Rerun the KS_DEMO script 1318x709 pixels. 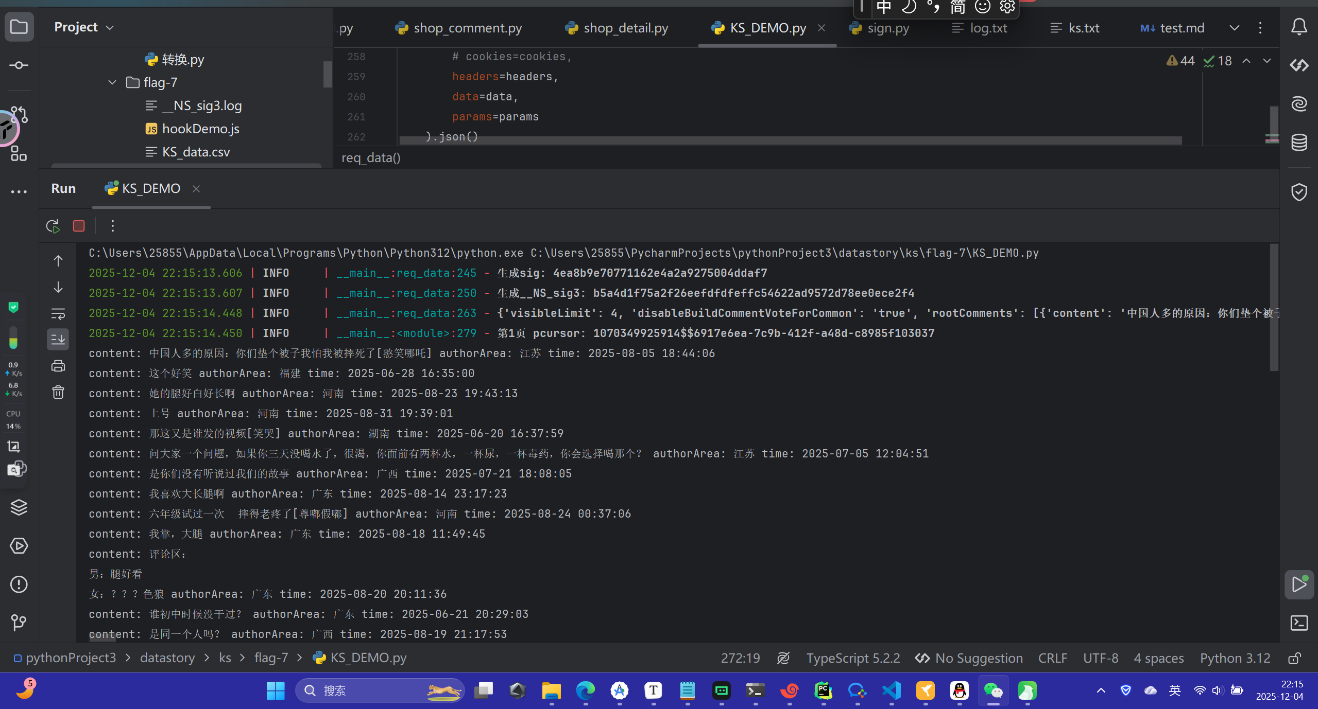53,226
